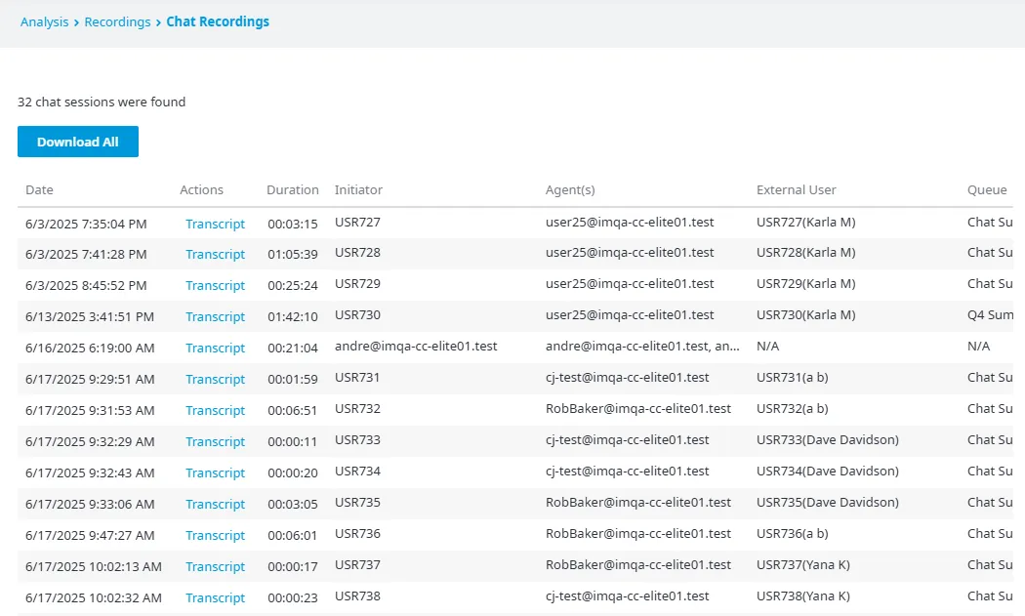Click the Actions column header
The width and height of the screenshot is (1025, 616).
pos(201,189)
